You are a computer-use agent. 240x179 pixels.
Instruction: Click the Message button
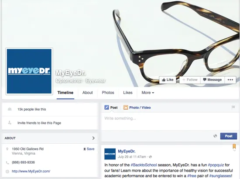(213, 80)
